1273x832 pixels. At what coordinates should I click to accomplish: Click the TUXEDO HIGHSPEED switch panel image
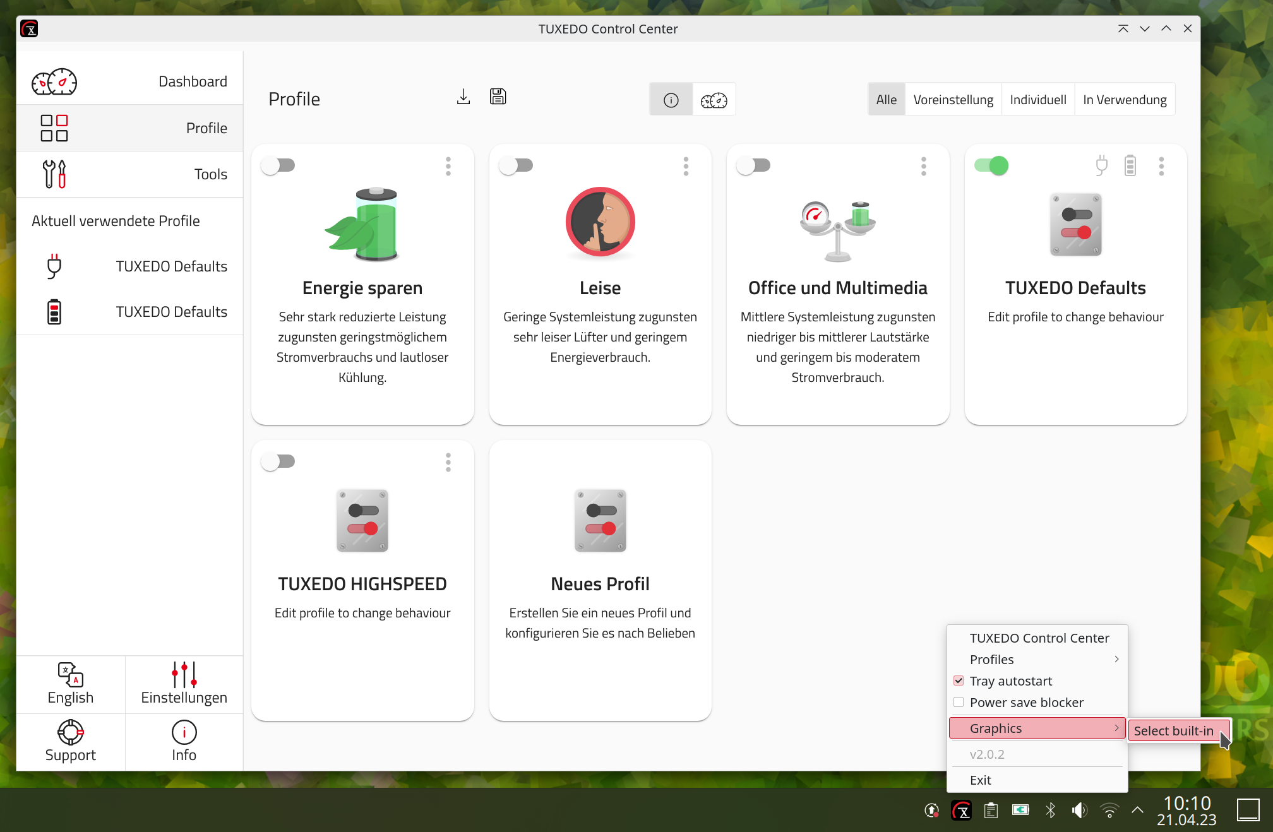point(362,521)
